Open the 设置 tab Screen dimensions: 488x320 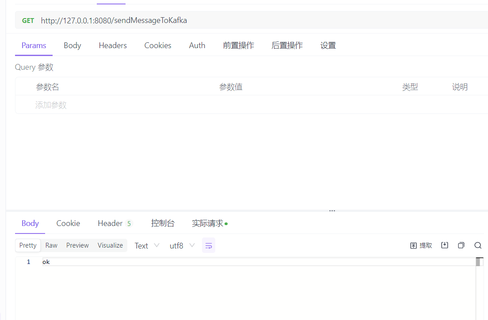point(328,45)
